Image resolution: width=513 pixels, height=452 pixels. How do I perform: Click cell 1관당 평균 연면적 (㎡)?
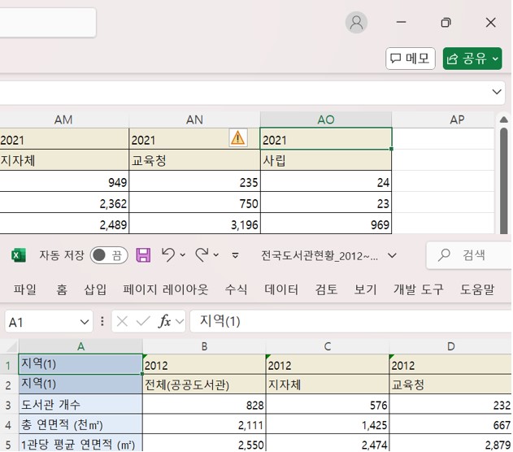(80, 444)
